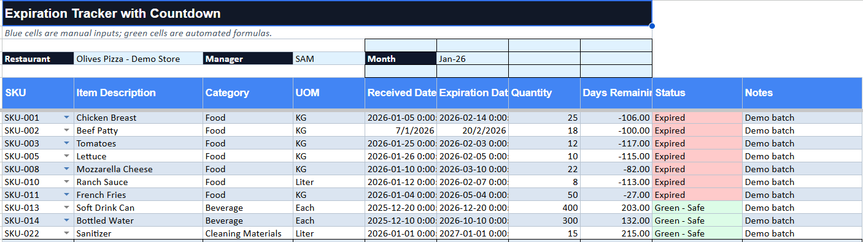Select the 203.00 days remaining cell
This screenshot has width=863, height=242.
tap(616, 208)
